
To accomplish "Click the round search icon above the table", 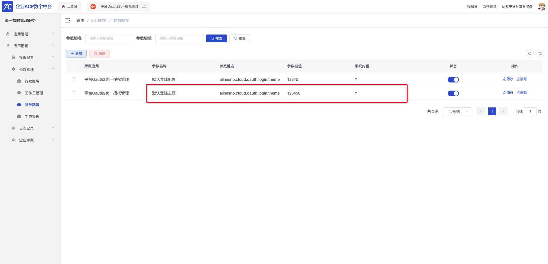I will tap(530, 54).
